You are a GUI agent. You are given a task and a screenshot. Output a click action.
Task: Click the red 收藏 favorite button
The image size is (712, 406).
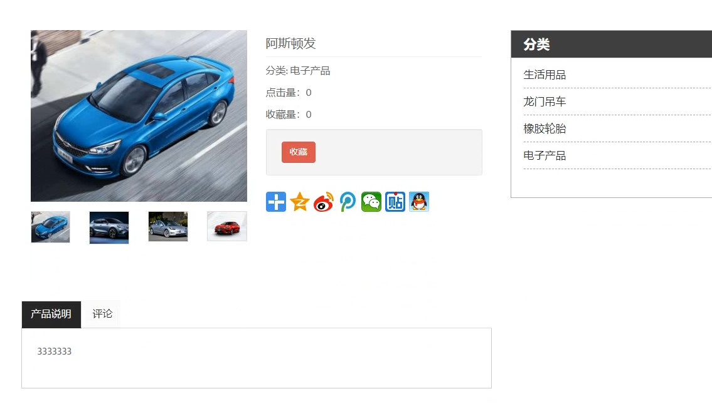click(x=299, y=152)
